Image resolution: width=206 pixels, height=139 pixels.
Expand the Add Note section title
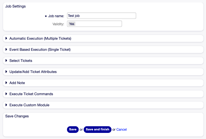(x=17, y=83)
